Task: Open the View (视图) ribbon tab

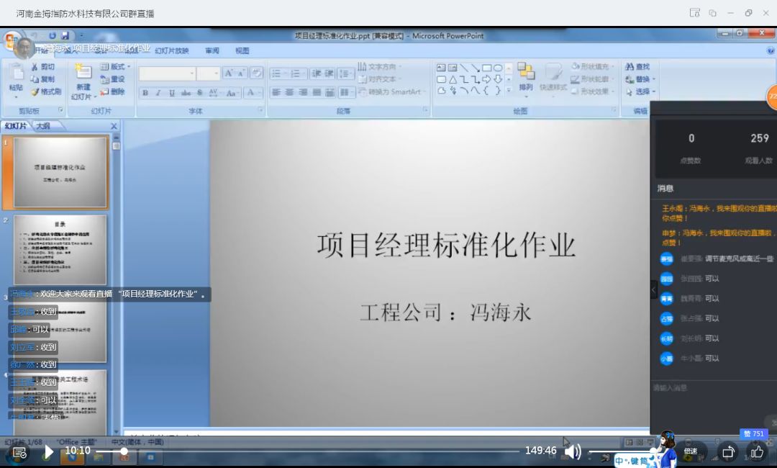Action: tap(242, 51)
